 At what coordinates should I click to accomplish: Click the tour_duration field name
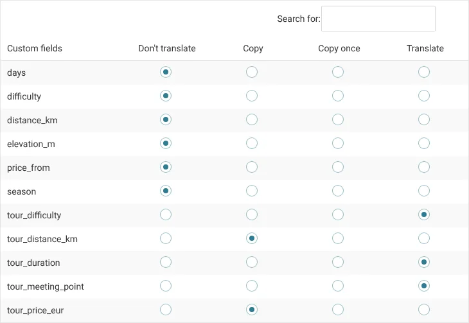pos(33,263)
